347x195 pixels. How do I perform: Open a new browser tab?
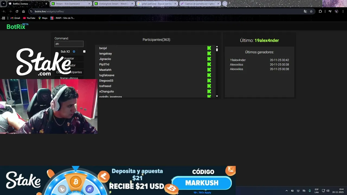click(x=225, y=4)
